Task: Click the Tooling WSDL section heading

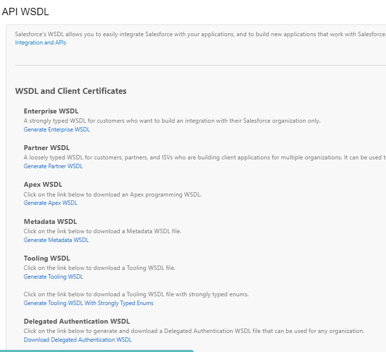Action: (x=47, y=258)
